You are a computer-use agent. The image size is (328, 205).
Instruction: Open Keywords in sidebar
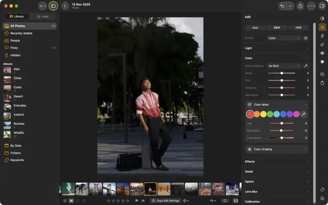coord(30,160)
